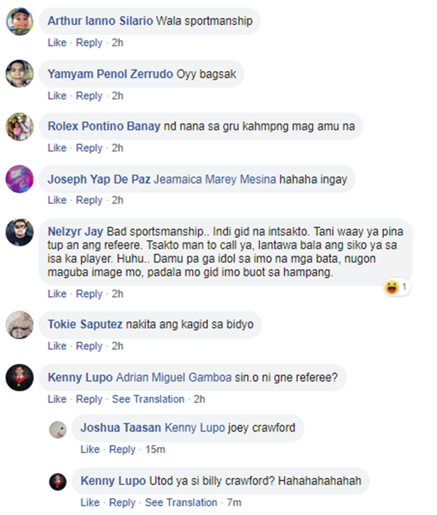Open Arthur Ianno Silario's profile picture
Screen dimensions: 437x515
click(x=20, y=22)
